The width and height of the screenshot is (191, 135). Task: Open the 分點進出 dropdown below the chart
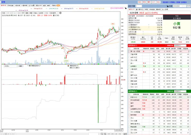[11, 66]
